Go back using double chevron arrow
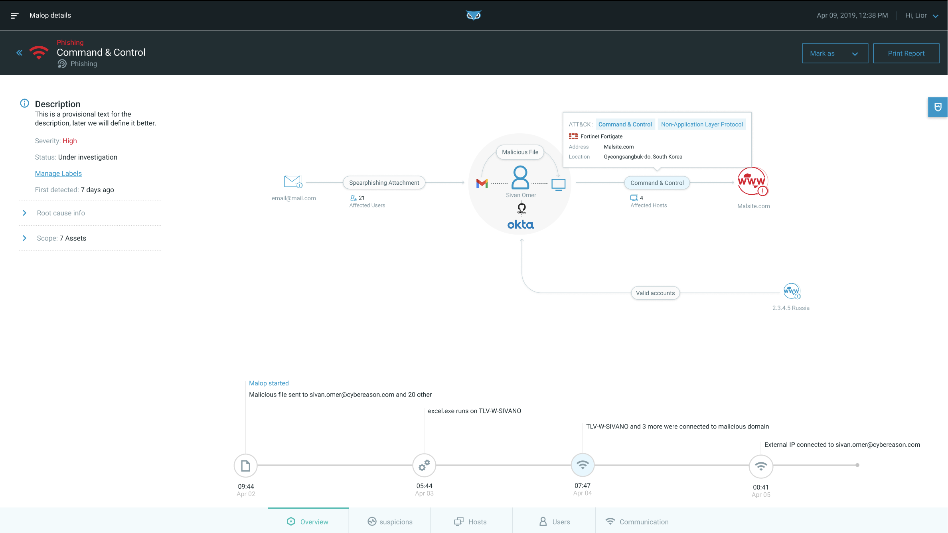 [x=19, y=53]
